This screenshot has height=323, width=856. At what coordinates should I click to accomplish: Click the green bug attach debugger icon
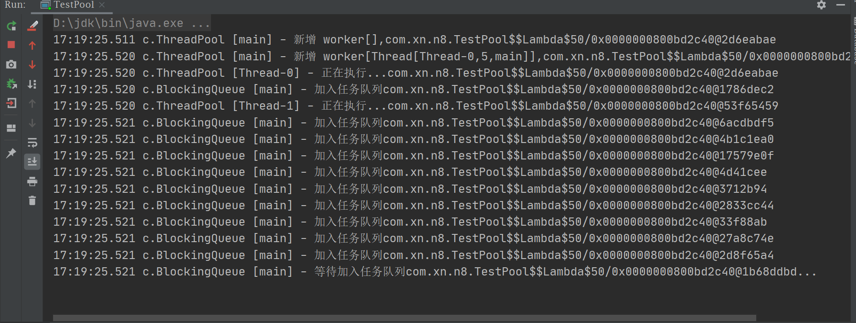(x=11, y=84)
